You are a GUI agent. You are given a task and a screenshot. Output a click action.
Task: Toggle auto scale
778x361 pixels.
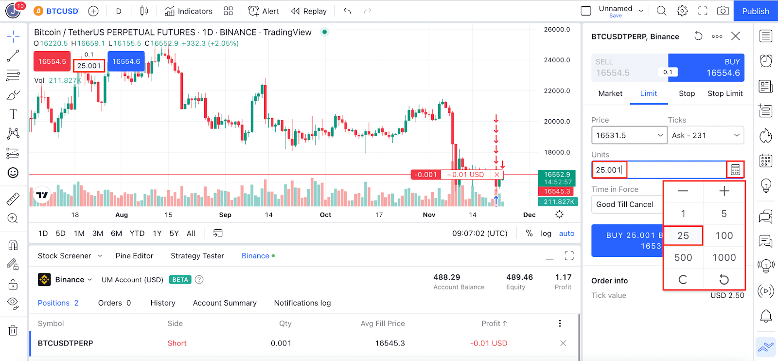click(x=566, y=234)
